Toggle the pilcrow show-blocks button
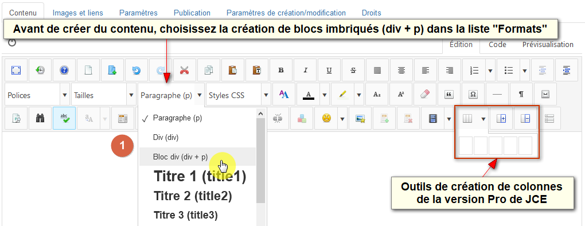Screen dimensions: 585x226 521,94
